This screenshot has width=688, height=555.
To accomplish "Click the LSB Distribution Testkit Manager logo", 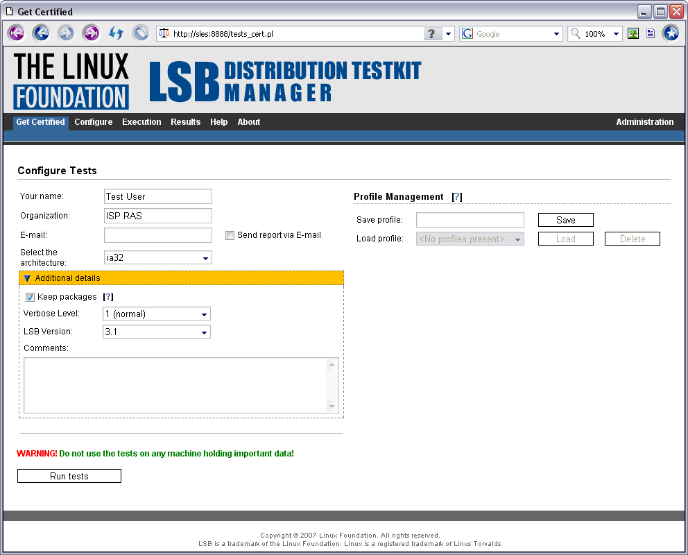I will pos(285,81).
